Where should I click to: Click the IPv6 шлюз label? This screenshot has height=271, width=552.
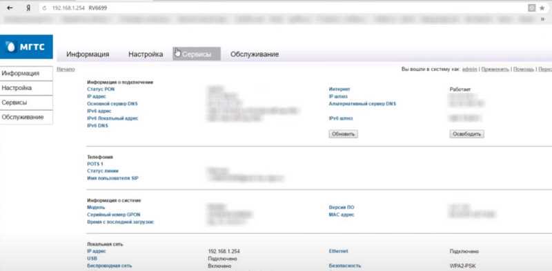tap(341, 118)
